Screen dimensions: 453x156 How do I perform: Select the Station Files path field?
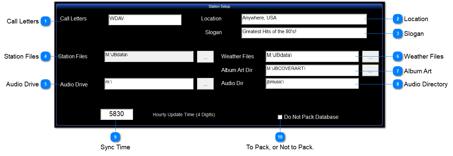pos(149,57)
